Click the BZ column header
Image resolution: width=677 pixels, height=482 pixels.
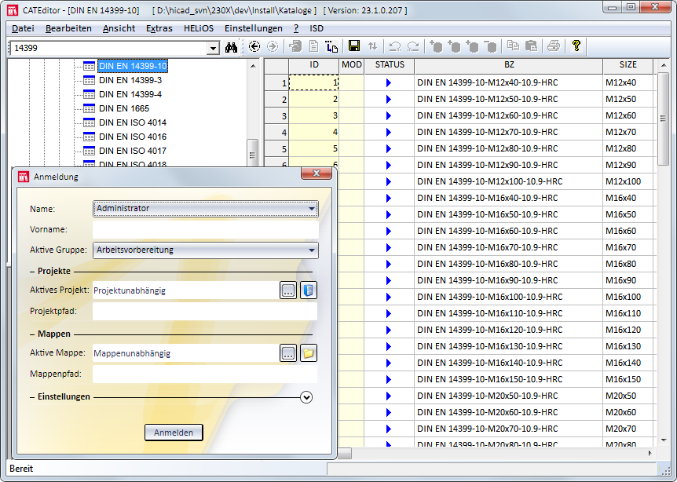[x=509, y=64]
